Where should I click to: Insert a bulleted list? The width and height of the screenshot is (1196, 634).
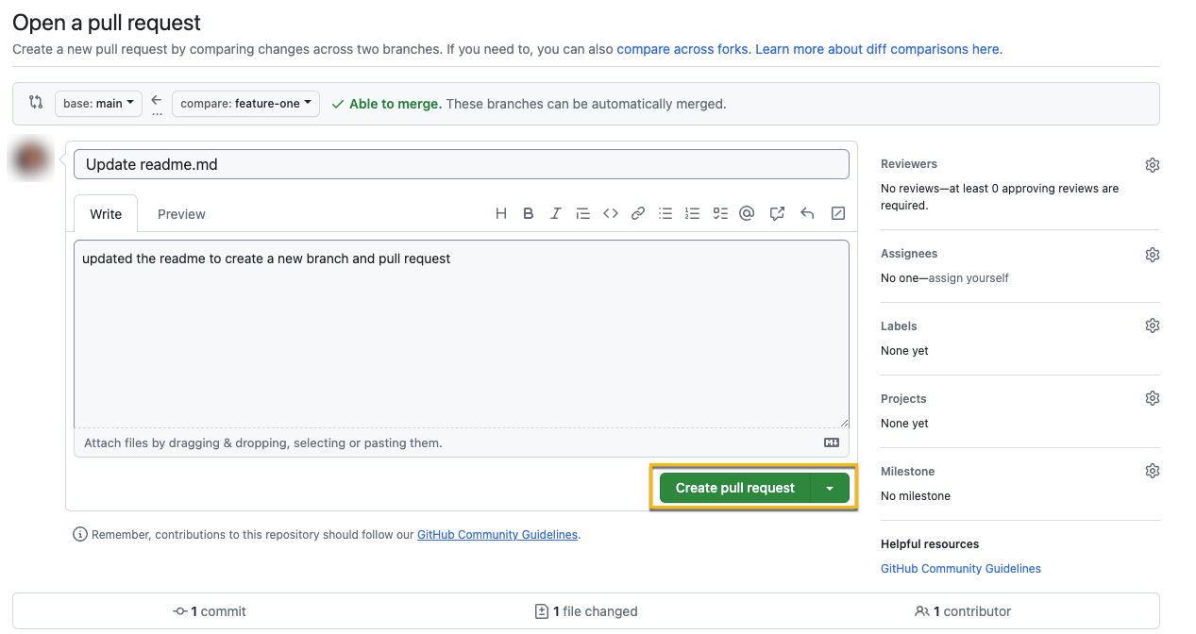point(665,213)
